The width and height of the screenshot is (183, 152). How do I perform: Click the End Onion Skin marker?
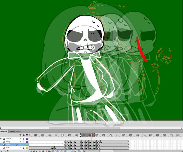click(95, 135)
